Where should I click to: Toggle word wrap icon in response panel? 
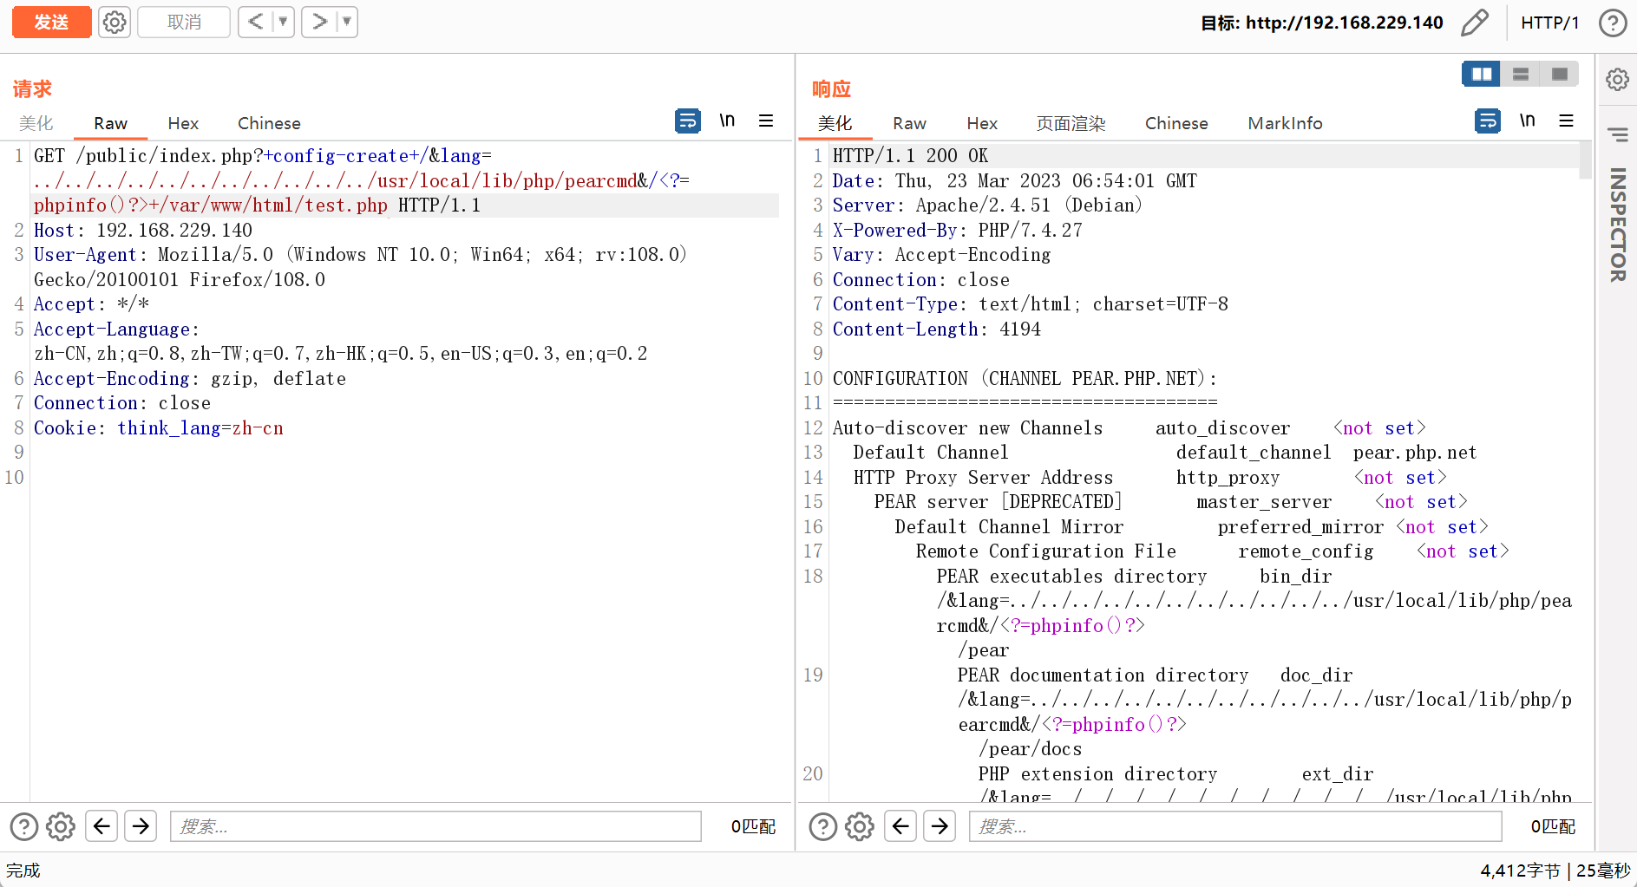[1488, 121]
